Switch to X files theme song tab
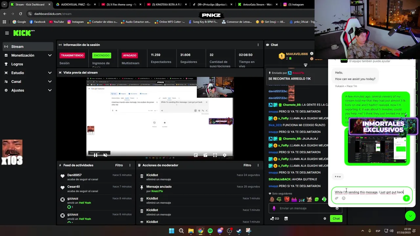The width and height of the screenshot is (420, 236). [121, 5]
